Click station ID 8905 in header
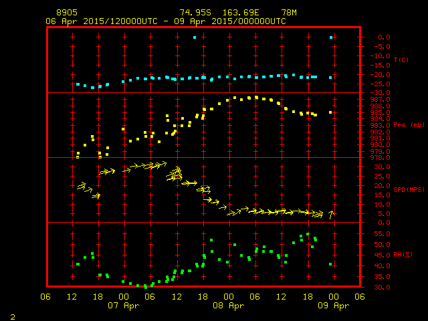Viewport: 428px width, 321px height. coord(67,13)
